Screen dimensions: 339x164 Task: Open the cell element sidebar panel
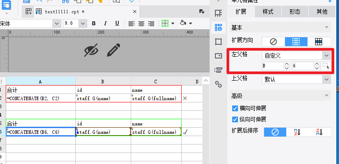[x=218, y=13]
